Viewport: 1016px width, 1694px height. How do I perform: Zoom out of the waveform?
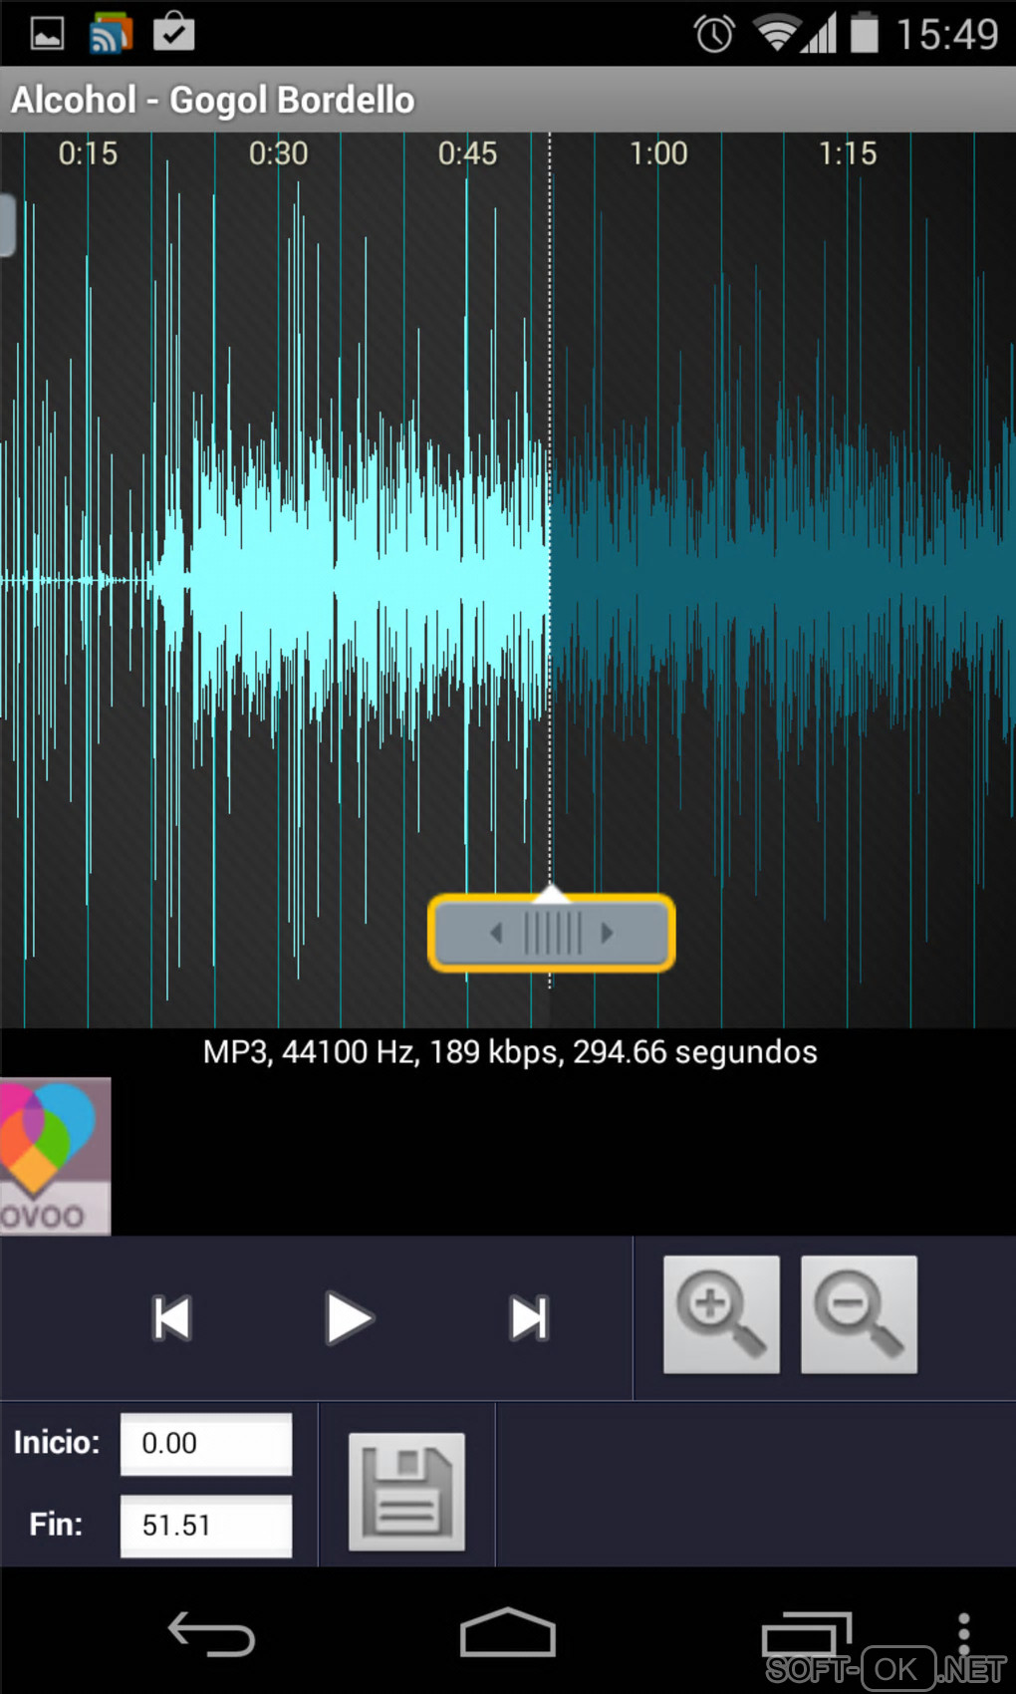point(859,1314)
